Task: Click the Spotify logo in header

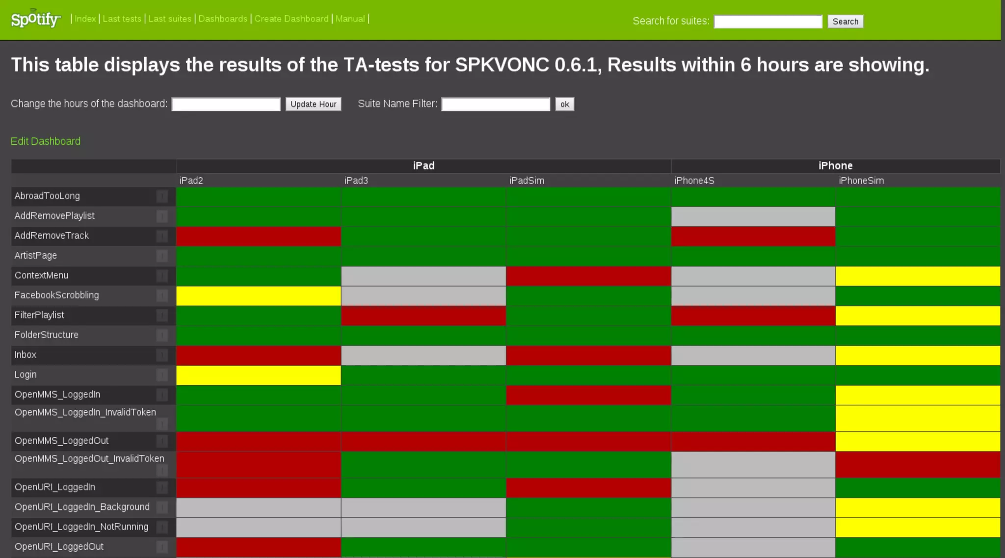Action: click(35, 19)
